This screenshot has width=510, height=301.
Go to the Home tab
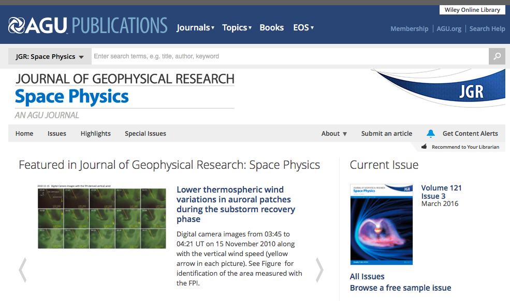[x=24, y=134]
